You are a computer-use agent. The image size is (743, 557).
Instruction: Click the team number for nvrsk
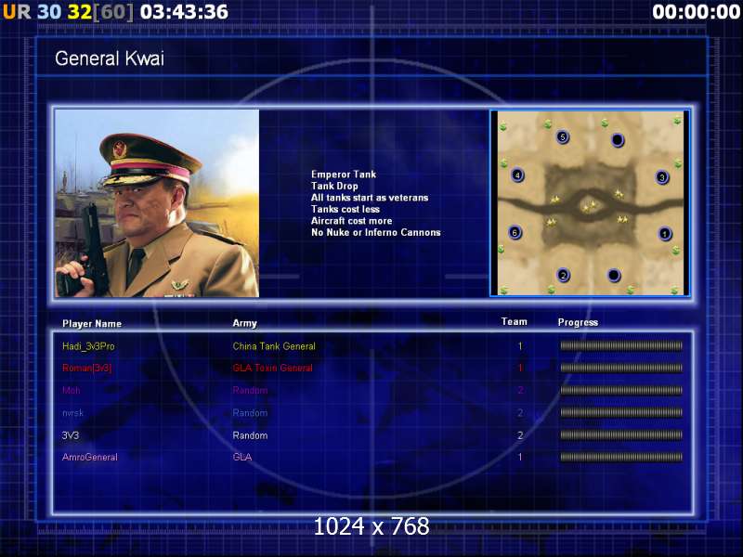(x=520, y=413)
